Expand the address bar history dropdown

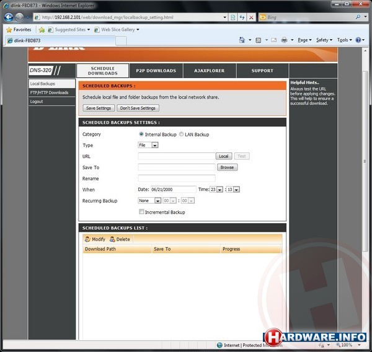[224, 17]
